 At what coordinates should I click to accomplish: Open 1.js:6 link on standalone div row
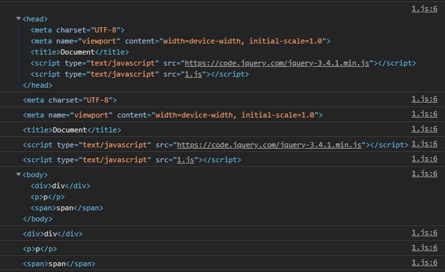(424, 233)
